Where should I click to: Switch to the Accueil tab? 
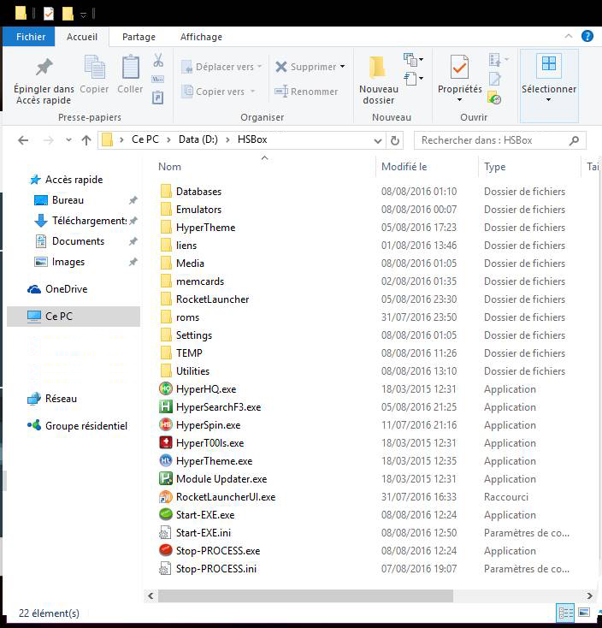[82, 37]
